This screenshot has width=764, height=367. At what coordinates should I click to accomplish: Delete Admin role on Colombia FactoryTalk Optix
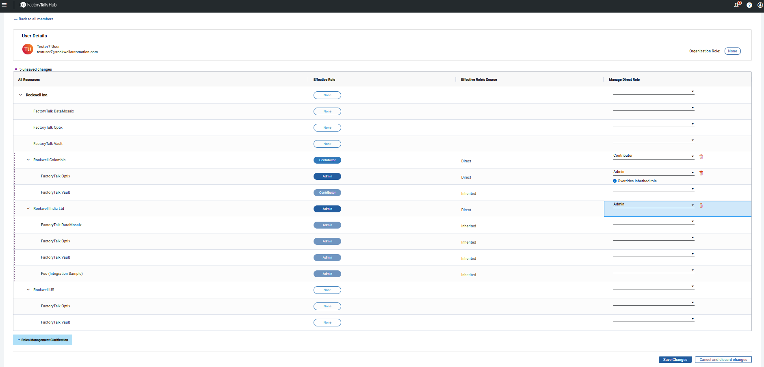pos(701,173)
